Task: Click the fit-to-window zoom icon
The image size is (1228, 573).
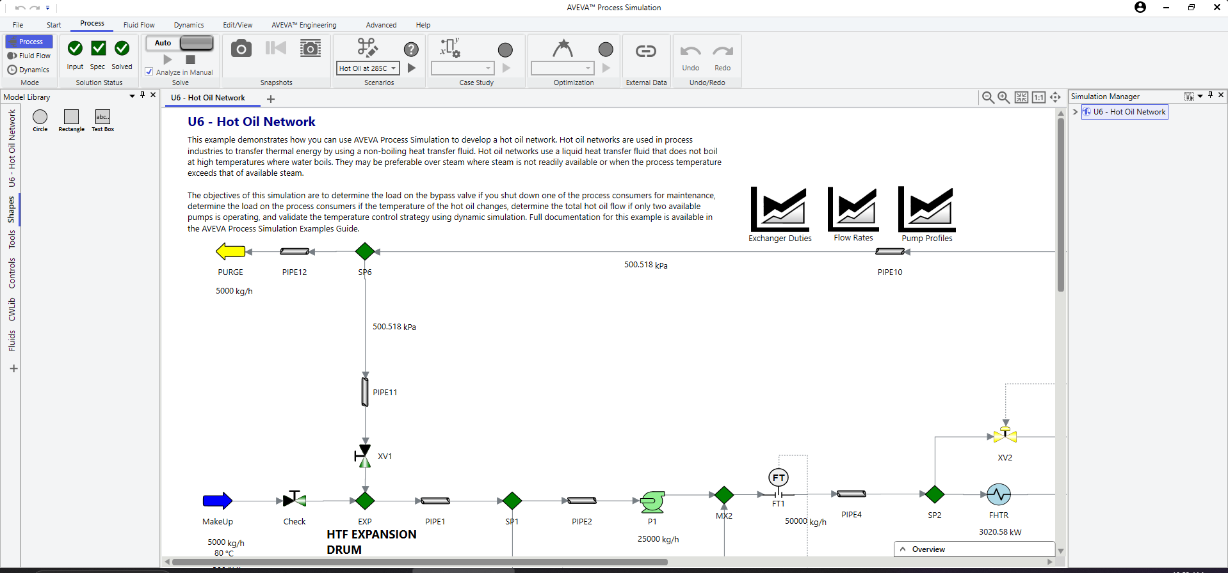Action: pyautogui.click(x=1021, y=97)
